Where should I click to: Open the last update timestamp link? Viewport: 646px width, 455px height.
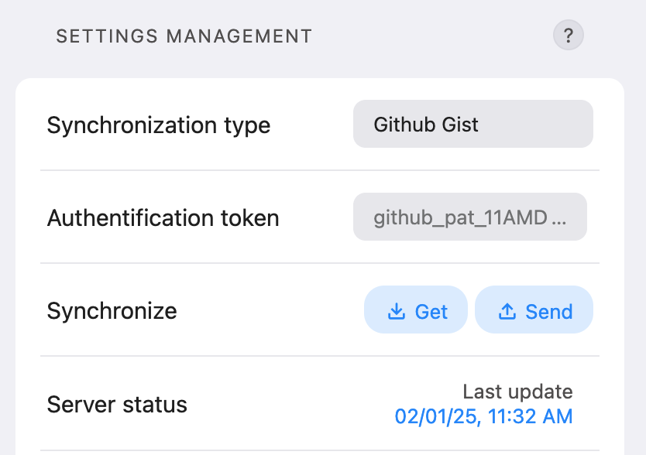tap(485, 416)
